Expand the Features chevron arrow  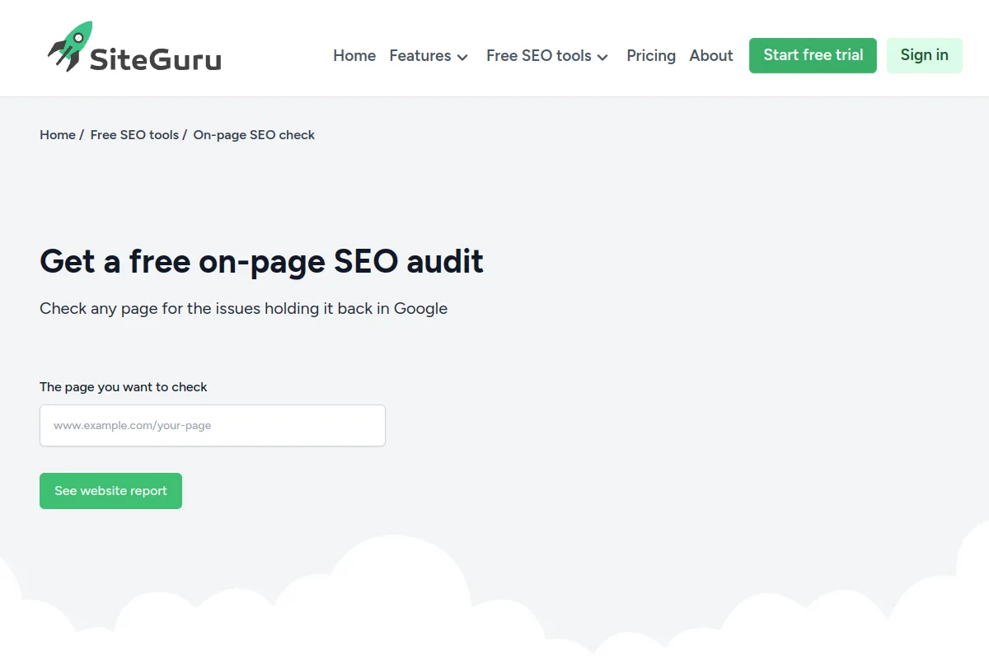[x=462, y=57]
